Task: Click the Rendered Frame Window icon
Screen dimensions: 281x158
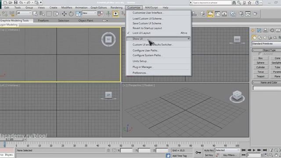Action: 248,14
